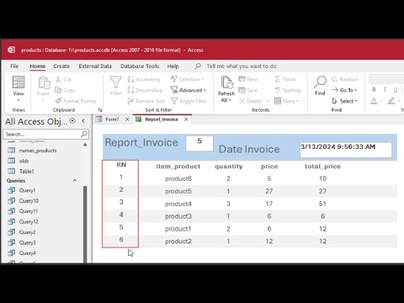The image size is (404, 303).
Task: Click Remove Sort
Action: coord(146,101)
